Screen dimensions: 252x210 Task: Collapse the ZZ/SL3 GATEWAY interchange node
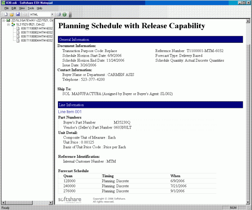coord(4,21)
